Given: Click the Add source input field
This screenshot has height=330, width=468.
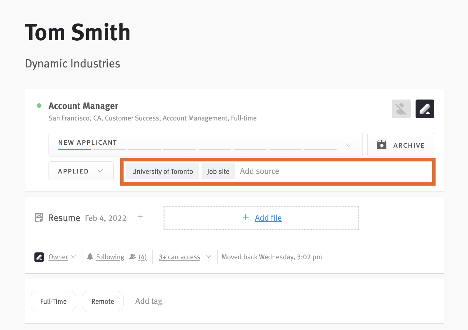Looking at the screenshot, I should pos(334,171).
